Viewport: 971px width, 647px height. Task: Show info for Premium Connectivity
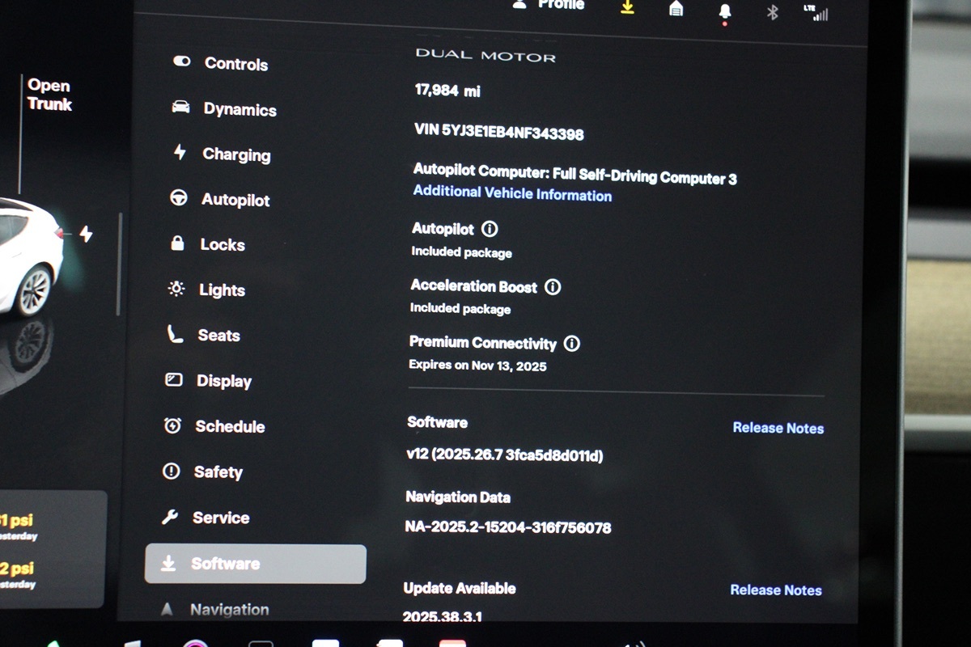(572, 344)
